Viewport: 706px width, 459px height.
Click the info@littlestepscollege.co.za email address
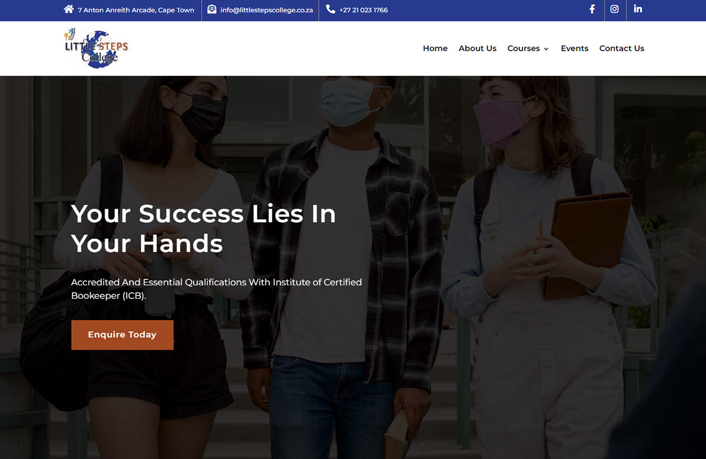pyautogui.click(x=267, y=10)
